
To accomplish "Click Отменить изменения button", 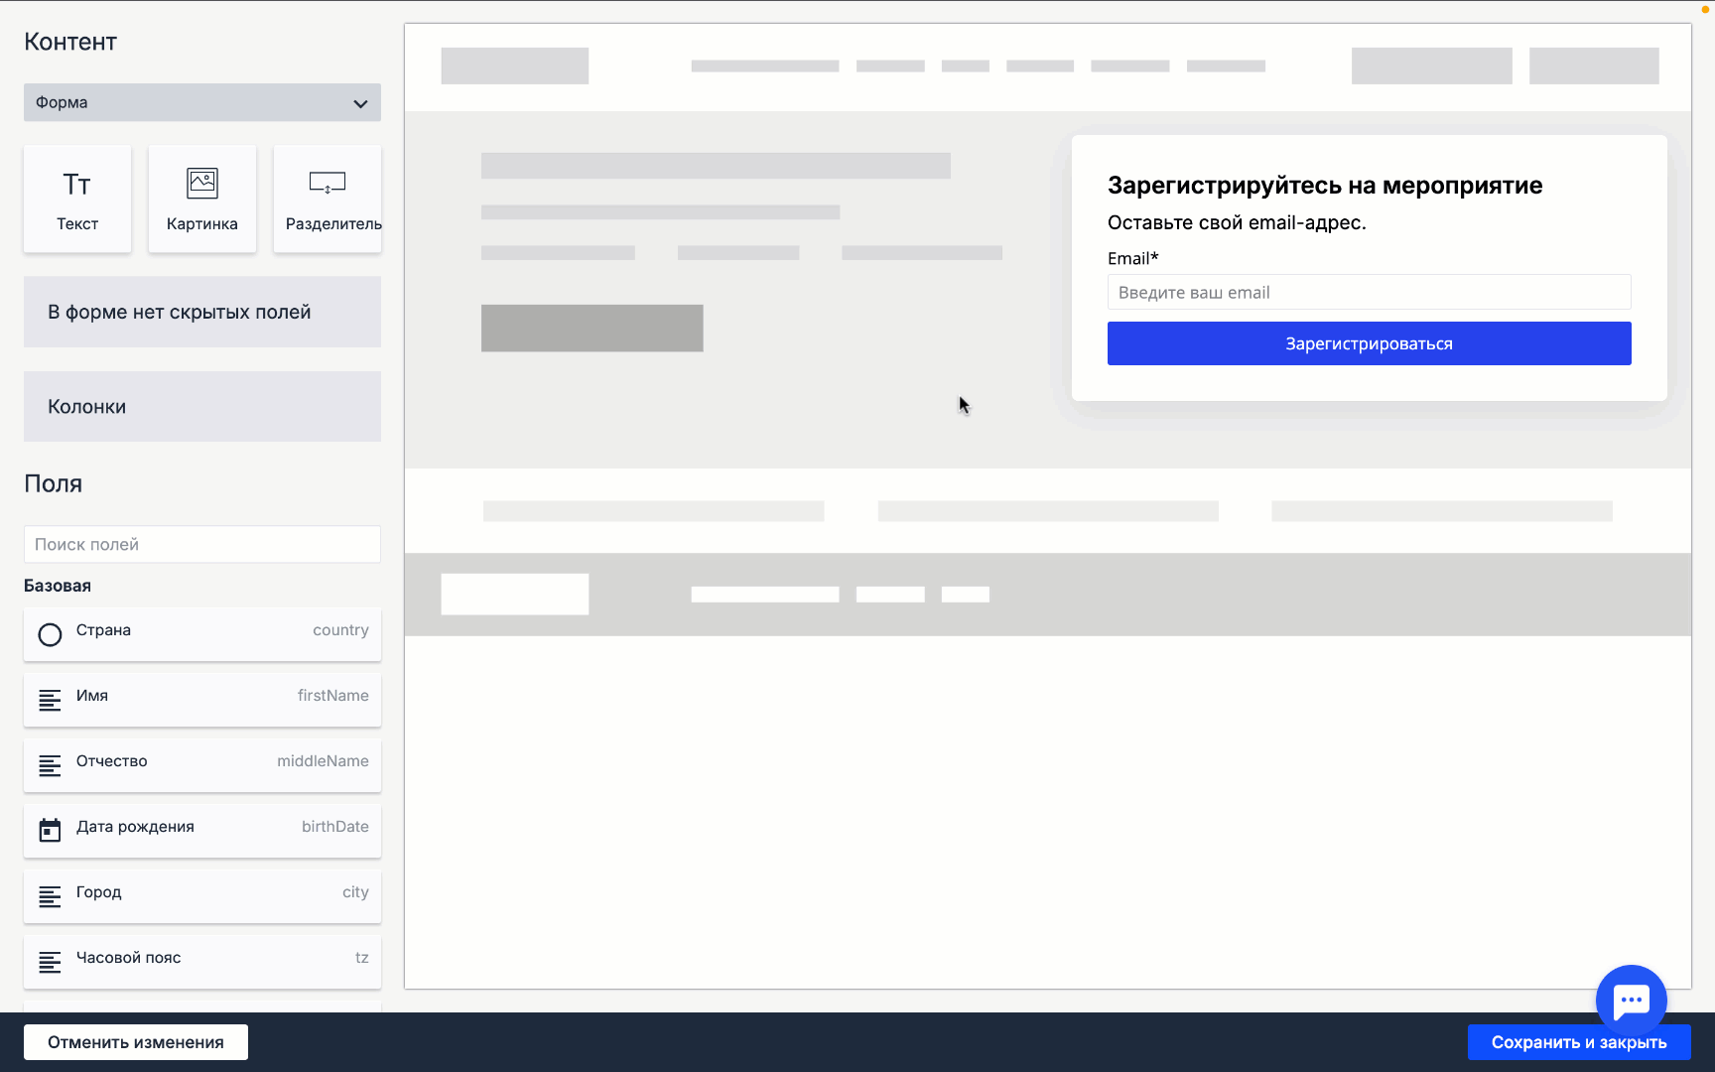I will coord(136,1042).
